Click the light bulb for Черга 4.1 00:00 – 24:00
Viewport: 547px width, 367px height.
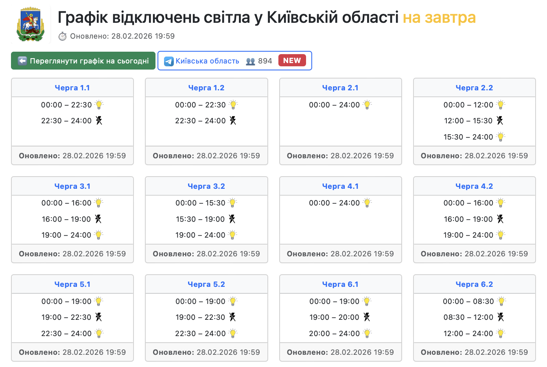coord(367,203)
